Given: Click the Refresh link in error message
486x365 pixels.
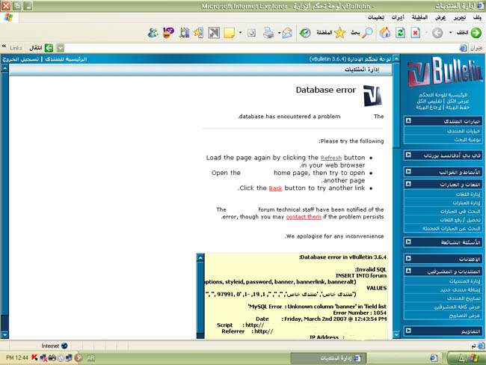Looking at the screenshot, I should [x=331, y=158].
